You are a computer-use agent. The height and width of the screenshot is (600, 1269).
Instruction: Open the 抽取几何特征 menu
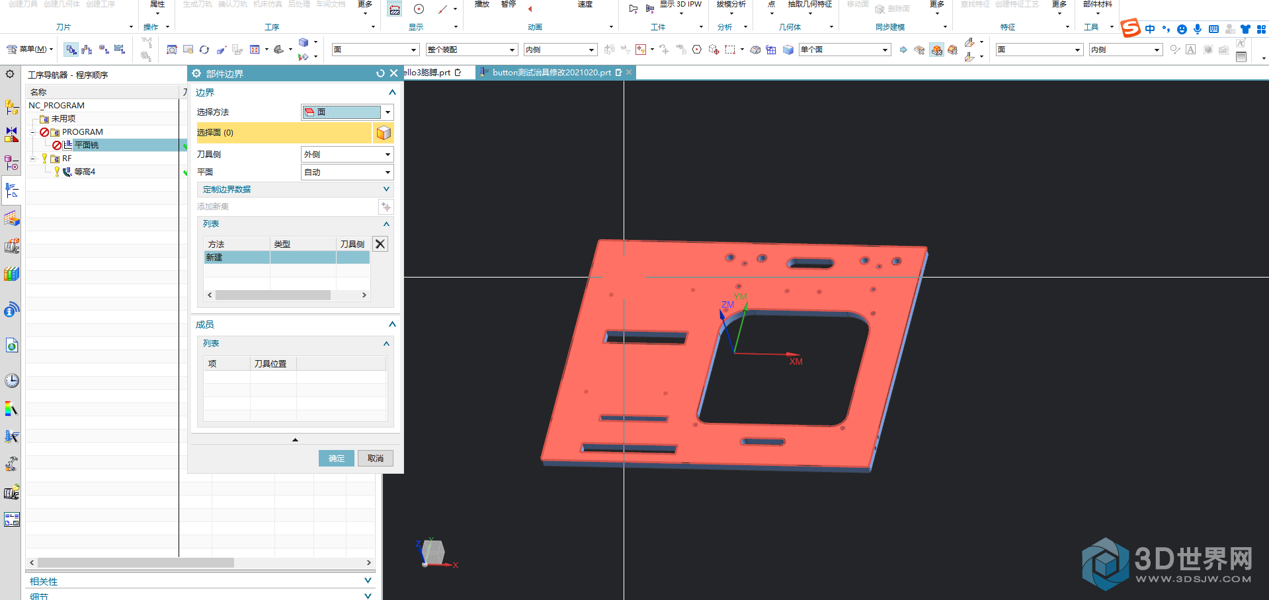pyautogui.click(x=810, y=7)
